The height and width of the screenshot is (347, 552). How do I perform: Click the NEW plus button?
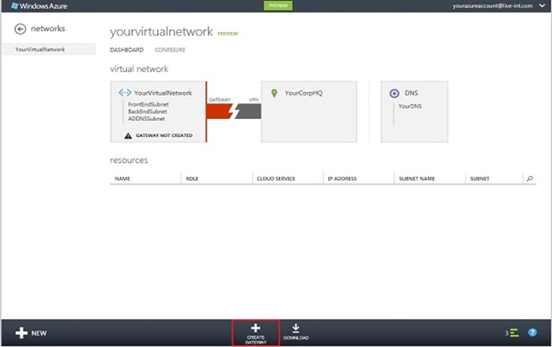[x=31, y=333]
